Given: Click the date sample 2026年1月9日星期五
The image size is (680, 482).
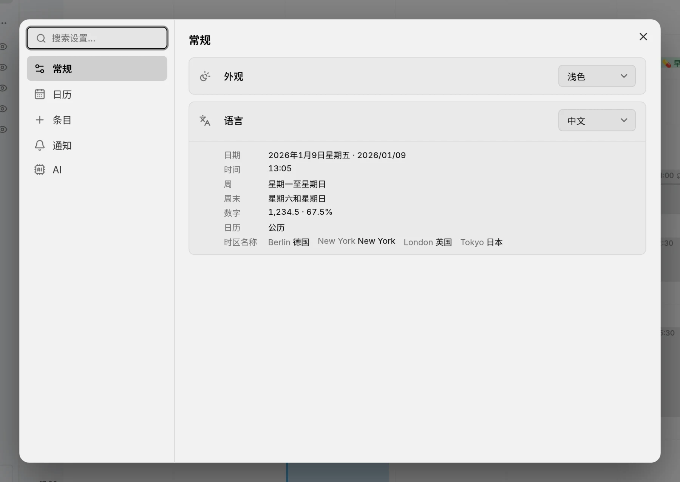Looking at the screenshot, I should tap(309, 155).
